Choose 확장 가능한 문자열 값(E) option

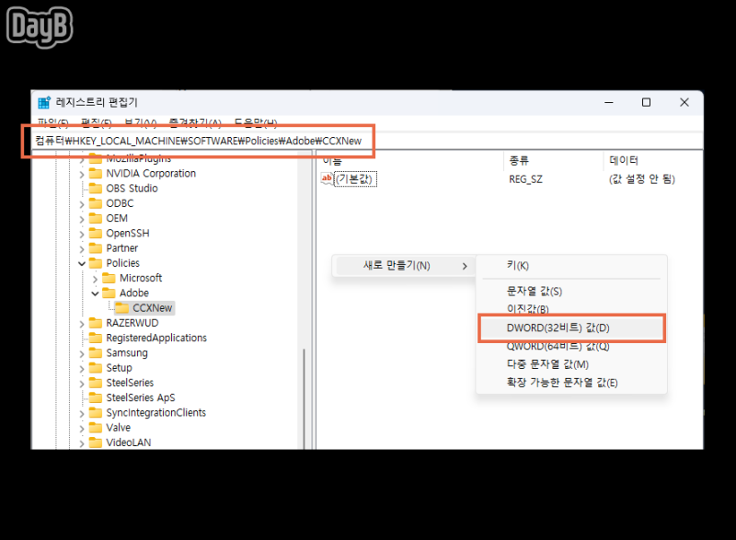pos(571,383)
